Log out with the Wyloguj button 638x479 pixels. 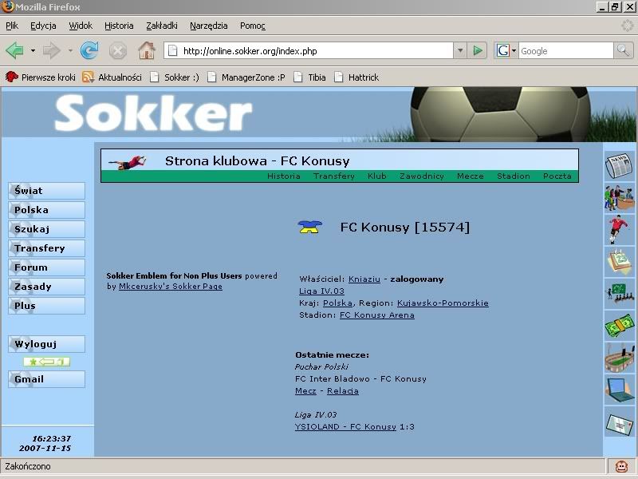[46, 344]
